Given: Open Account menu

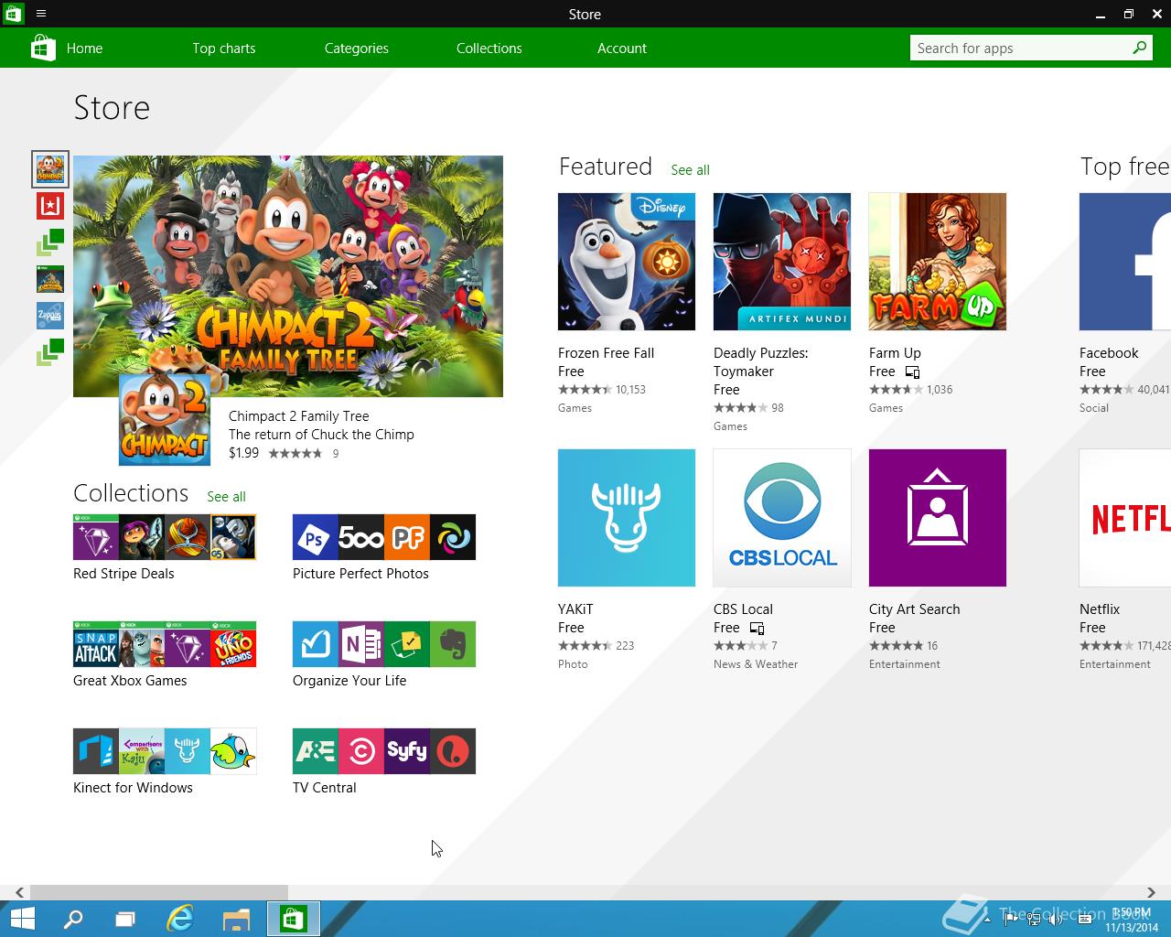Looking at the screenshot, I should (622, 48).
